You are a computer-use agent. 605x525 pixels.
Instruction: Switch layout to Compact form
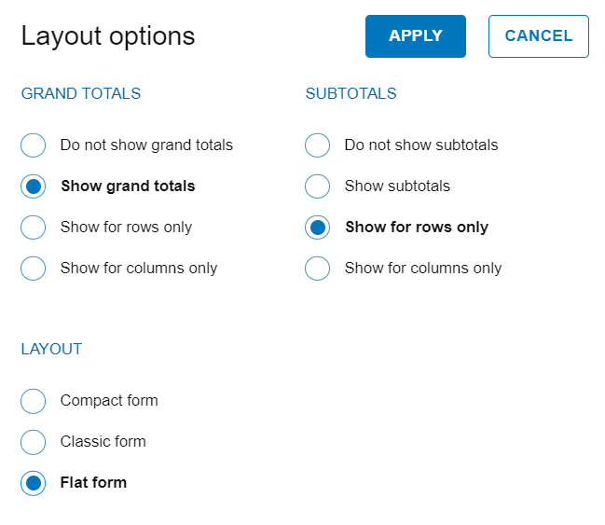tap(33, 401)
